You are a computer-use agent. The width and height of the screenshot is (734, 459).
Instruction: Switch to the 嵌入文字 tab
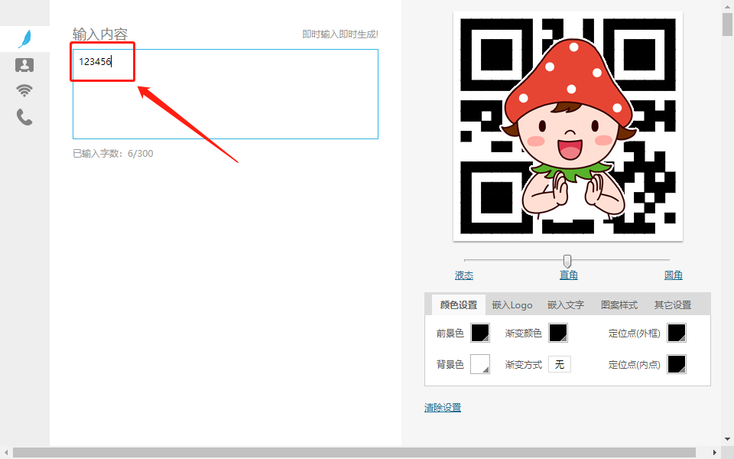[566, 304]
